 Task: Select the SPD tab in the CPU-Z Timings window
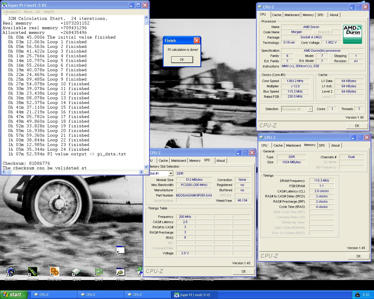[322, 145]
